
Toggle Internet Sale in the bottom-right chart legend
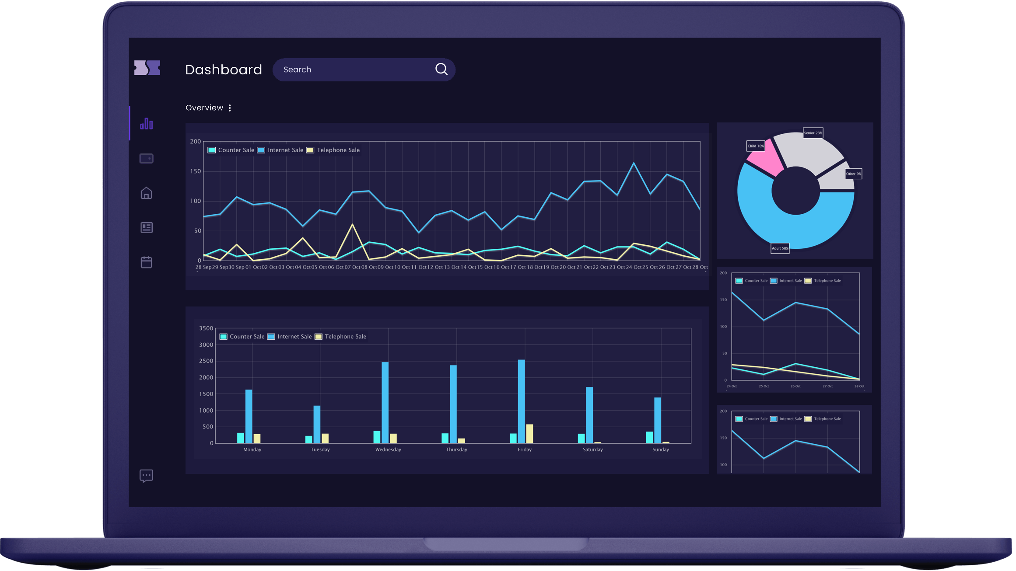(786, 419)
